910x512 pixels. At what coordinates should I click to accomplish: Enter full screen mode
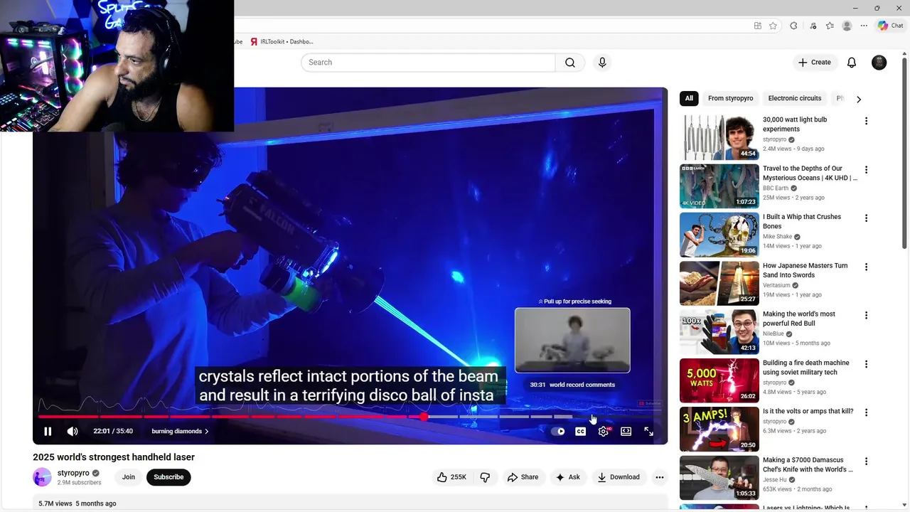click(649, 431)
